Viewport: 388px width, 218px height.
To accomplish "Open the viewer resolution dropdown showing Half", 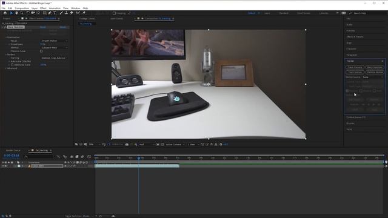I will 146,144.
